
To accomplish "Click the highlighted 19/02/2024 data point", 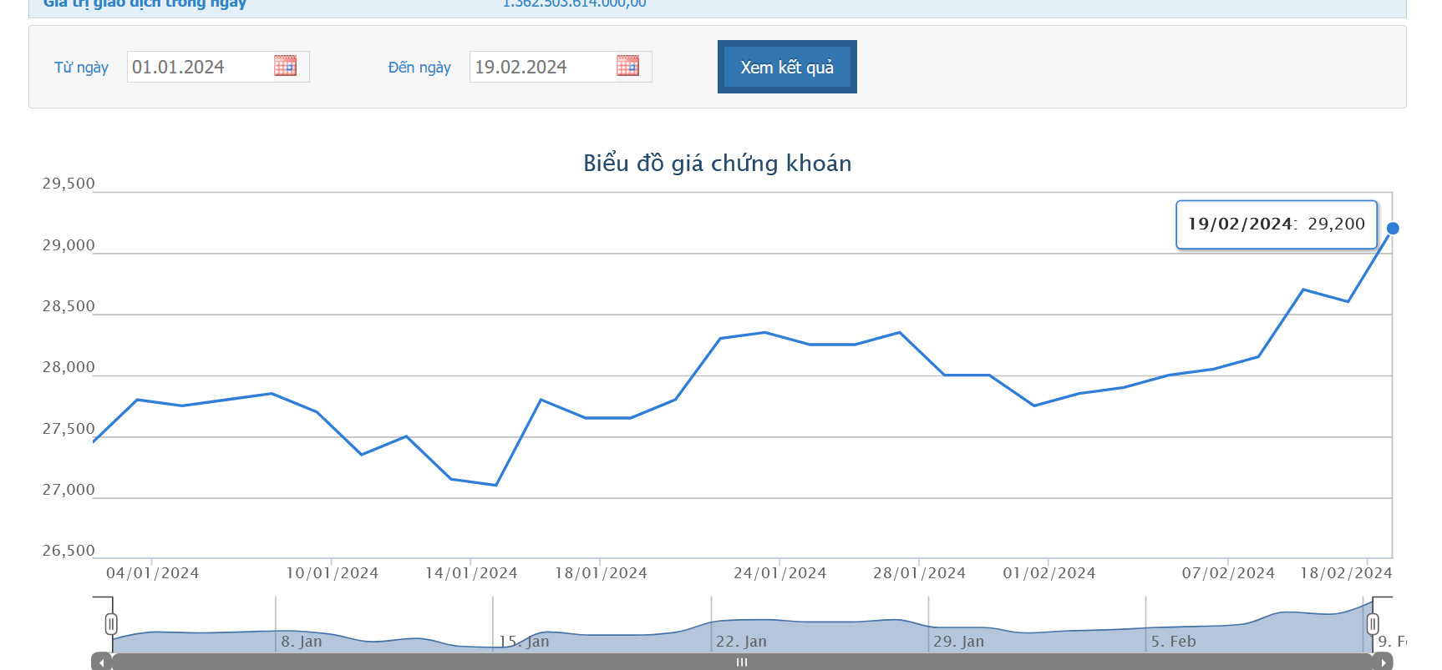I will [x=1393, y=228].
